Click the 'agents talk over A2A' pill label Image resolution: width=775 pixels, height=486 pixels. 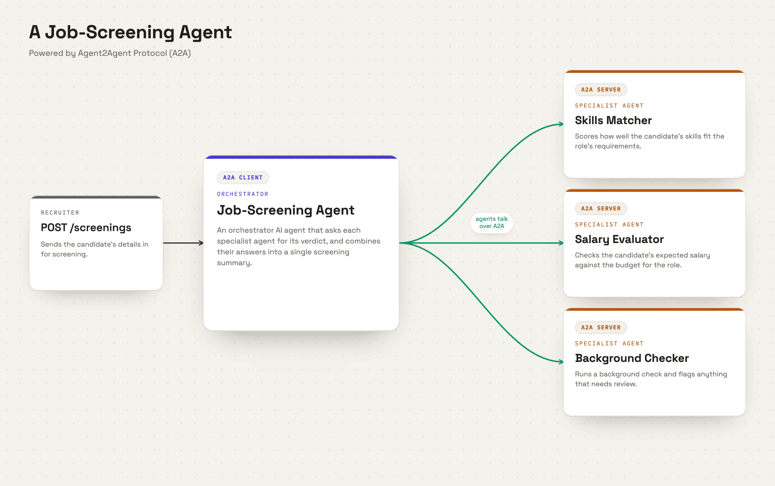tap(492, 222)
